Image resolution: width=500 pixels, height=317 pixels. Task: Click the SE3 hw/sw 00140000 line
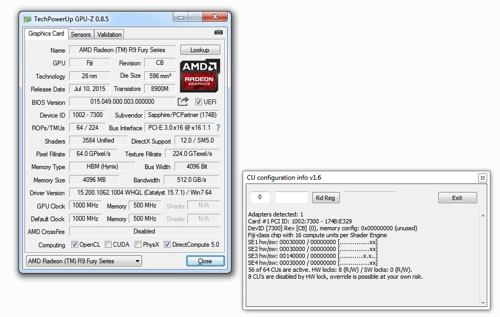pyautogui.click(x=313, y=256)
